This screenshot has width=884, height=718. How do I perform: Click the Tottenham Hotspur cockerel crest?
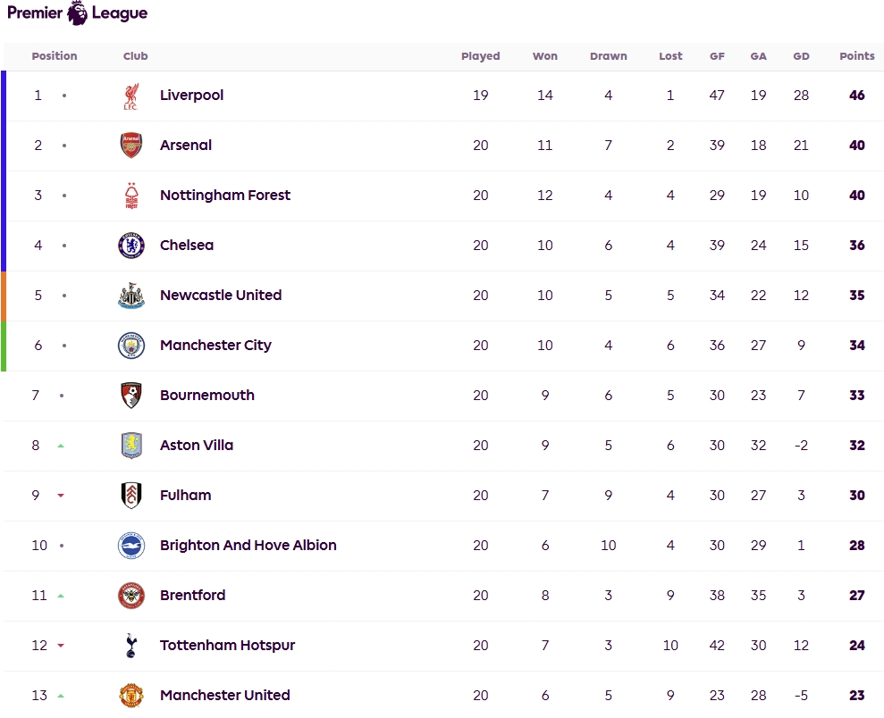[131, 646]
